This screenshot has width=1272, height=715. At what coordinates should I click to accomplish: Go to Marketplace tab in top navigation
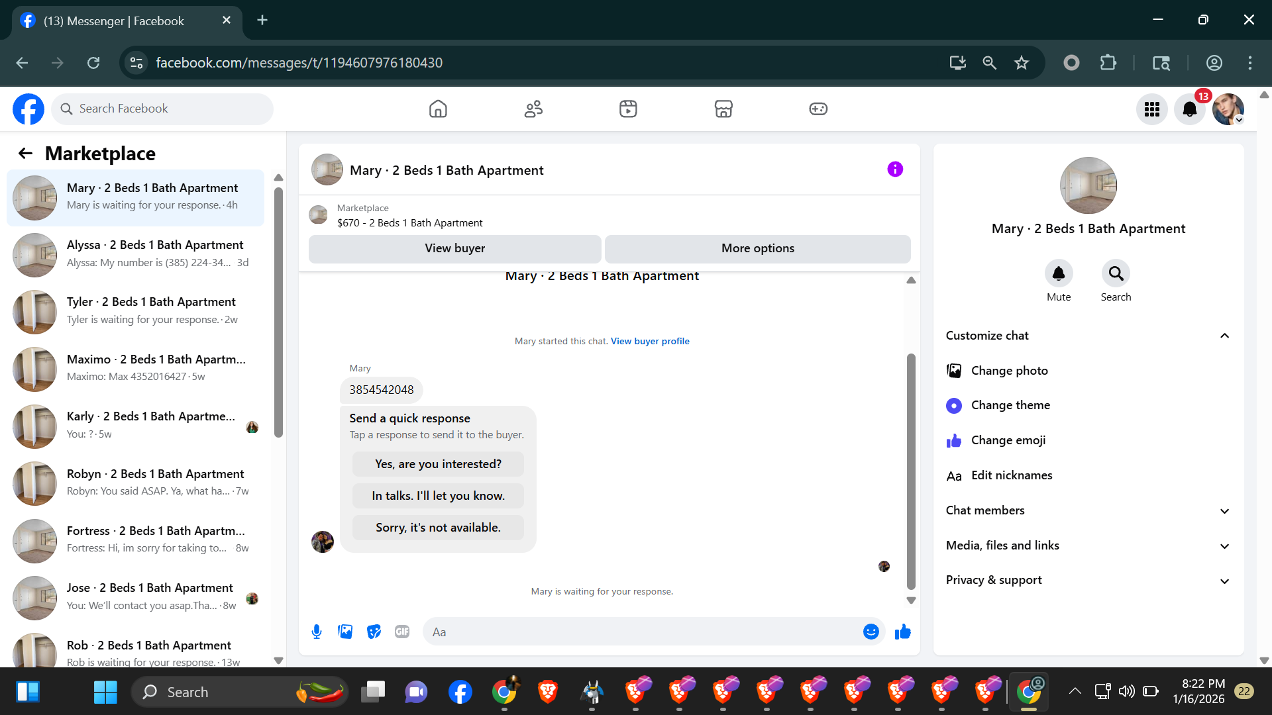pyautogui.click(x=723, y=109)
